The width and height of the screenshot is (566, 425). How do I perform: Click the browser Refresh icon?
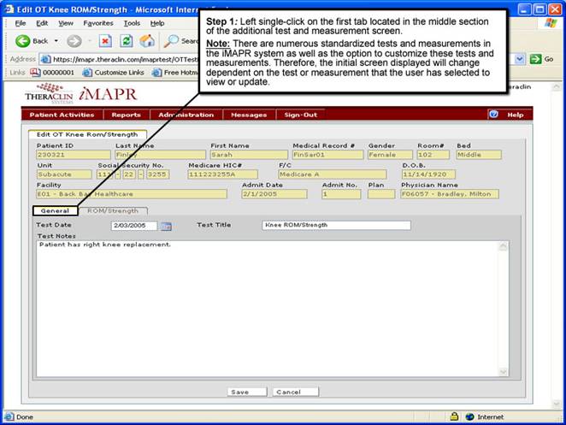(127, 41)
